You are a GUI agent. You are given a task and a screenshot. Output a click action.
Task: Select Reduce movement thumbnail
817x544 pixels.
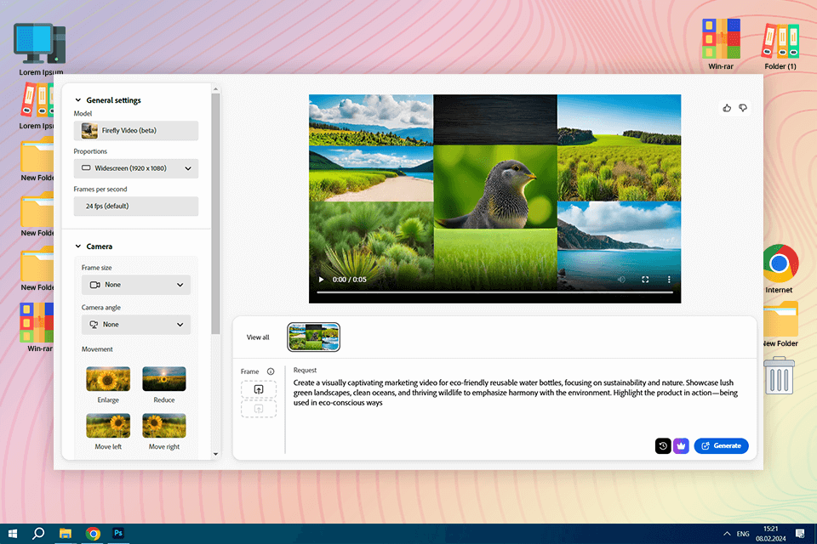click(x=164, y=378)
